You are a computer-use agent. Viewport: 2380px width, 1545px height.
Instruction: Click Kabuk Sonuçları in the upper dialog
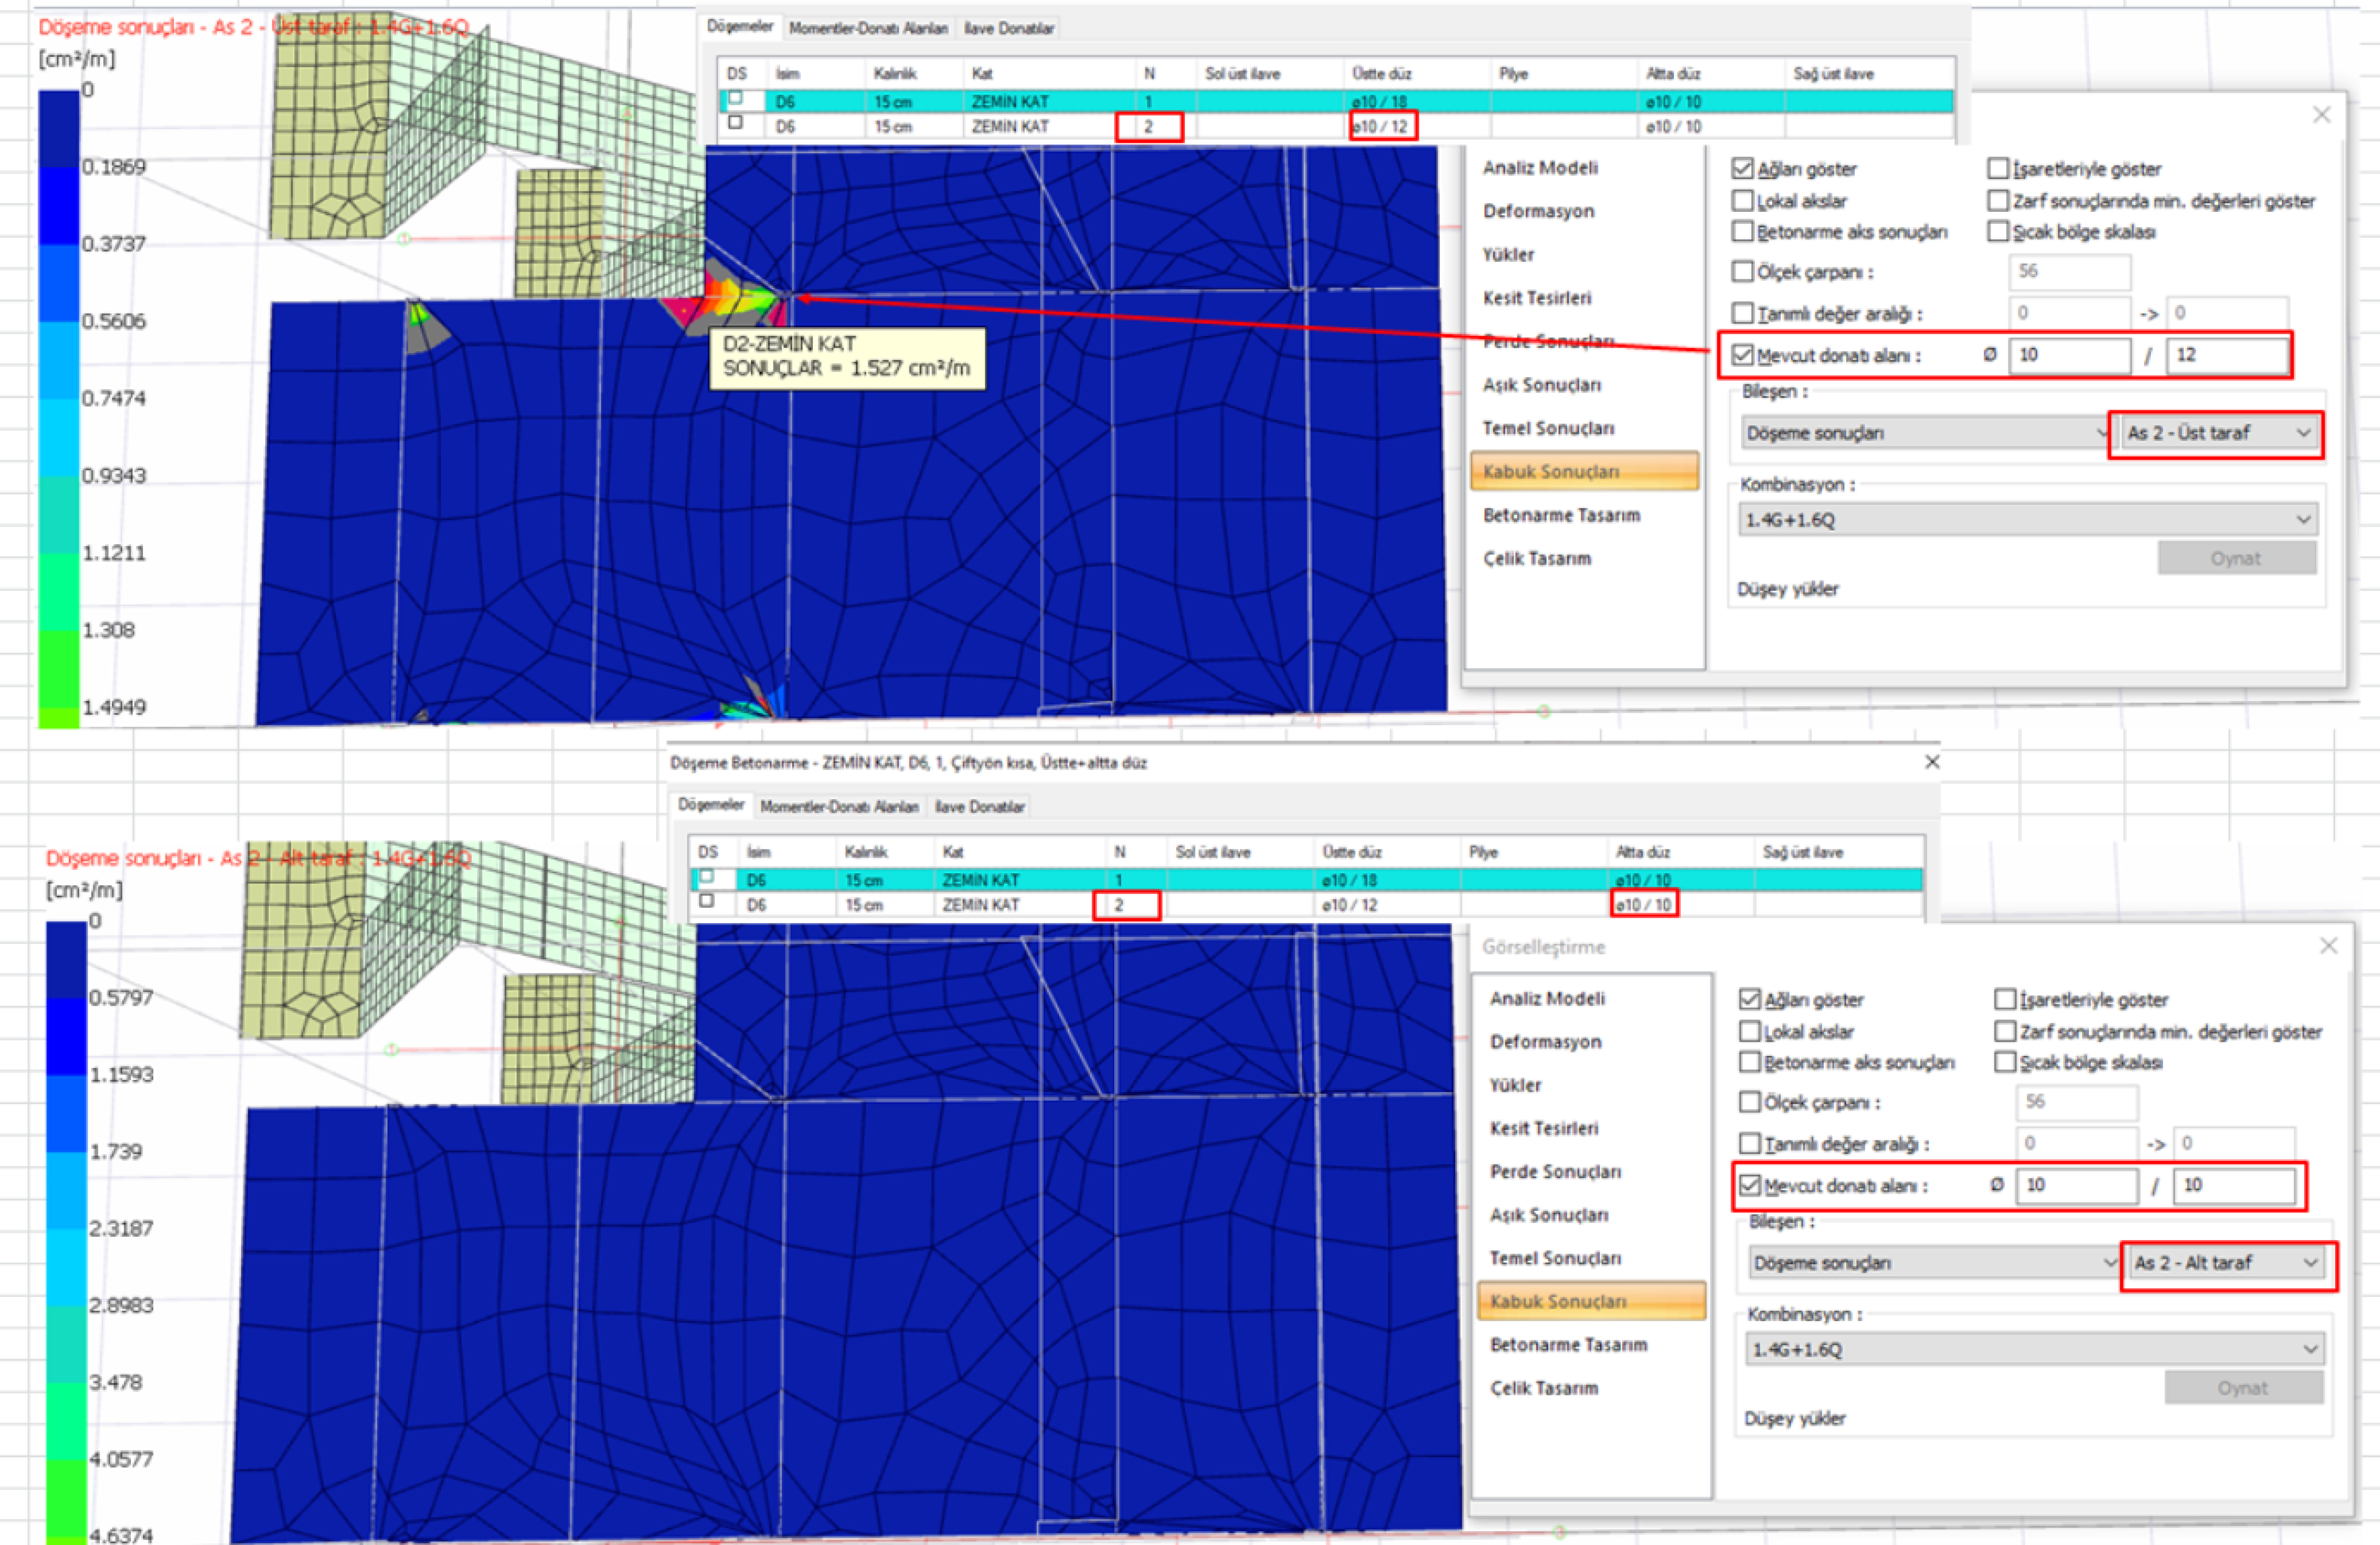click(1584, 471)
